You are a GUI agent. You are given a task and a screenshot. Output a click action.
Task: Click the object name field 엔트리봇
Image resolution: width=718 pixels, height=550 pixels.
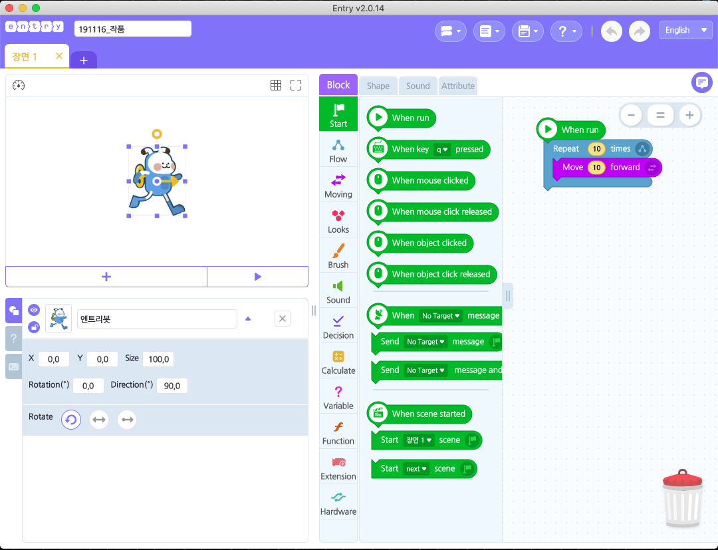[157, 319]
